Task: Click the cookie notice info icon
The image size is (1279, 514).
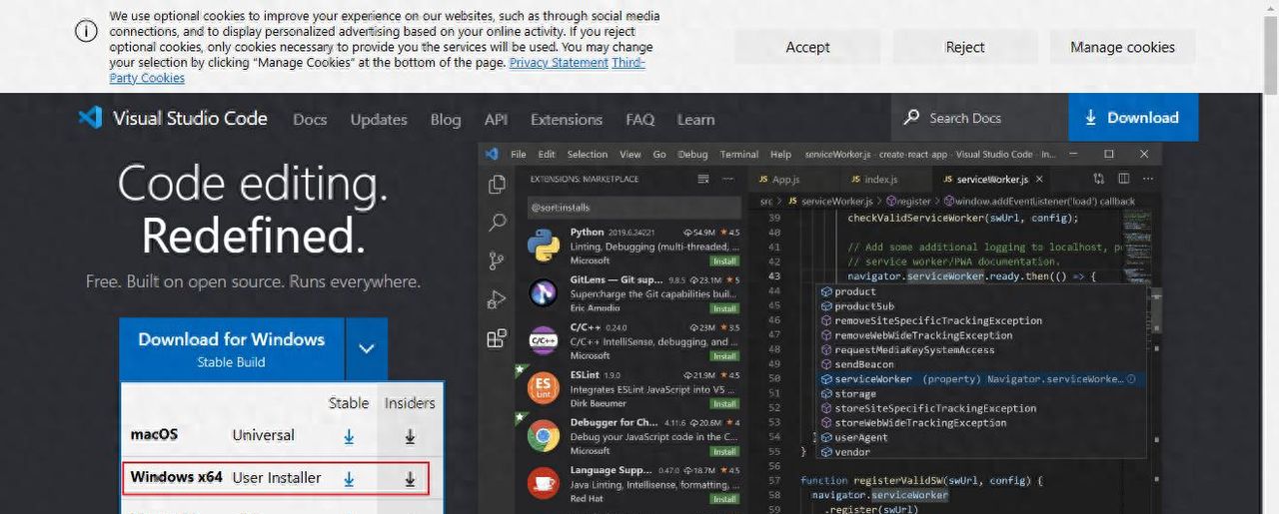Action: click(86, 30)
